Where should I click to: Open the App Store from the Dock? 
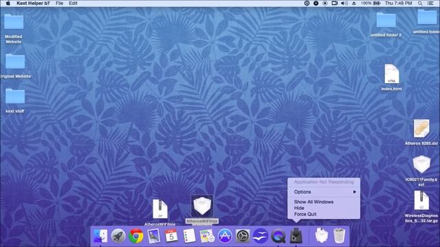[225, 236]
